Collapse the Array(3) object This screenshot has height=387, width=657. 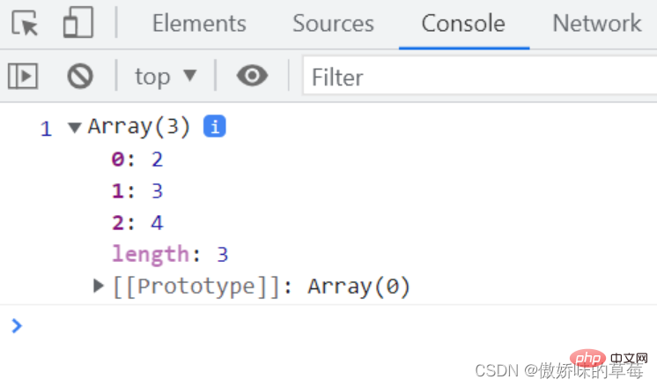coord(74,128)
